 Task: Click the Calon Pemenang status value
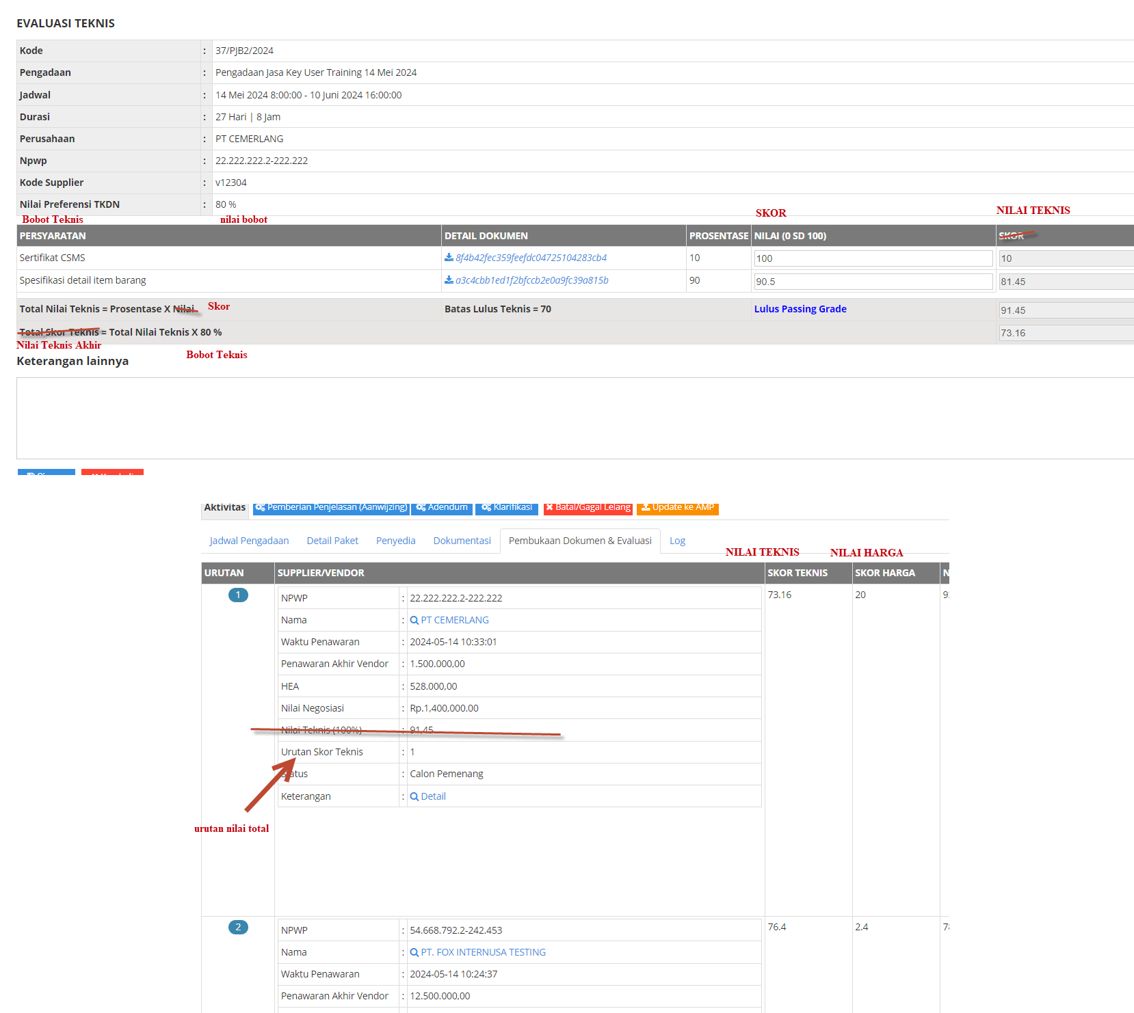[447, 774]
